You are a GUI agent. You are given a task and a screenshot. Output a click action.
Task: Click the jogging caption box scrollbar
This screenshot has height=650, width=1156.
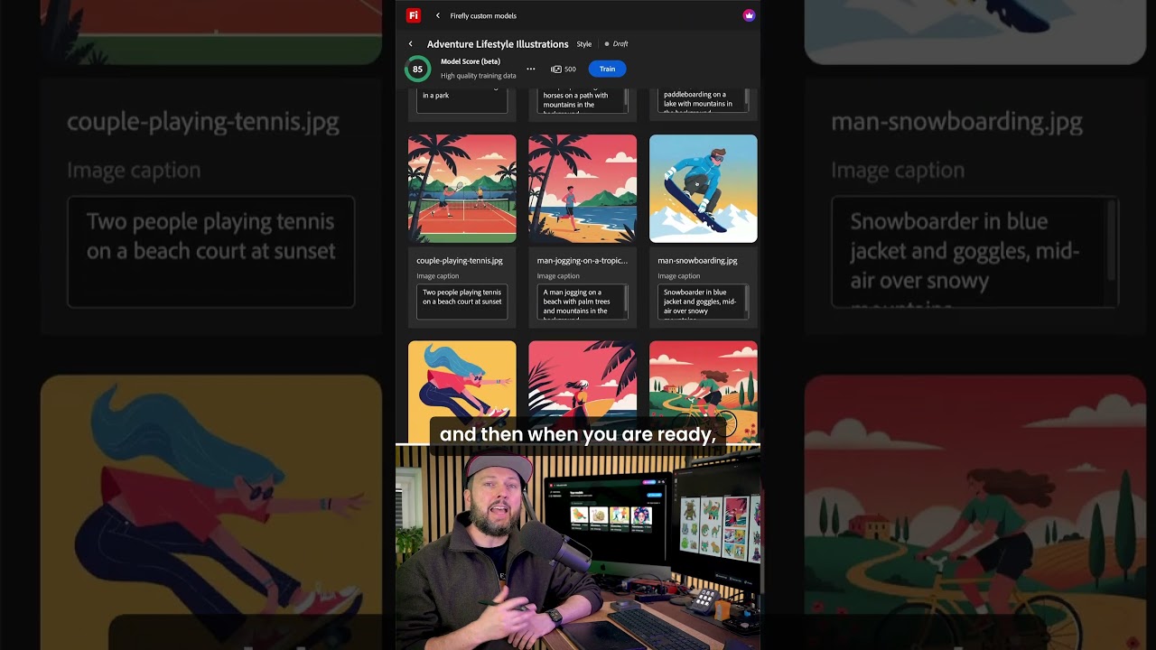point(626,299)
